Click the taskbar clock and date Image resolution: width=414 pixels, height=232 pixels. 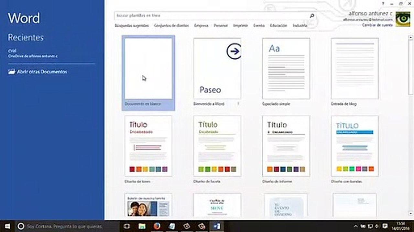point(400,226)
